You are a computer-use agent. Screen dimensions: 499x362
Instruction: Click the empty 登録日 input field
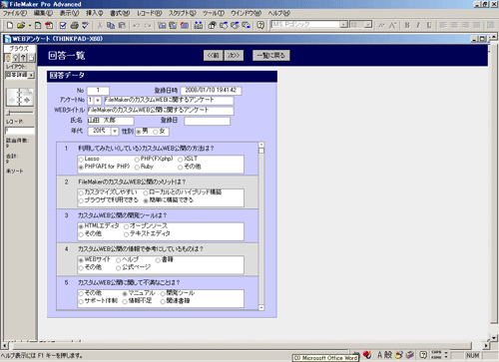point(207,121)
